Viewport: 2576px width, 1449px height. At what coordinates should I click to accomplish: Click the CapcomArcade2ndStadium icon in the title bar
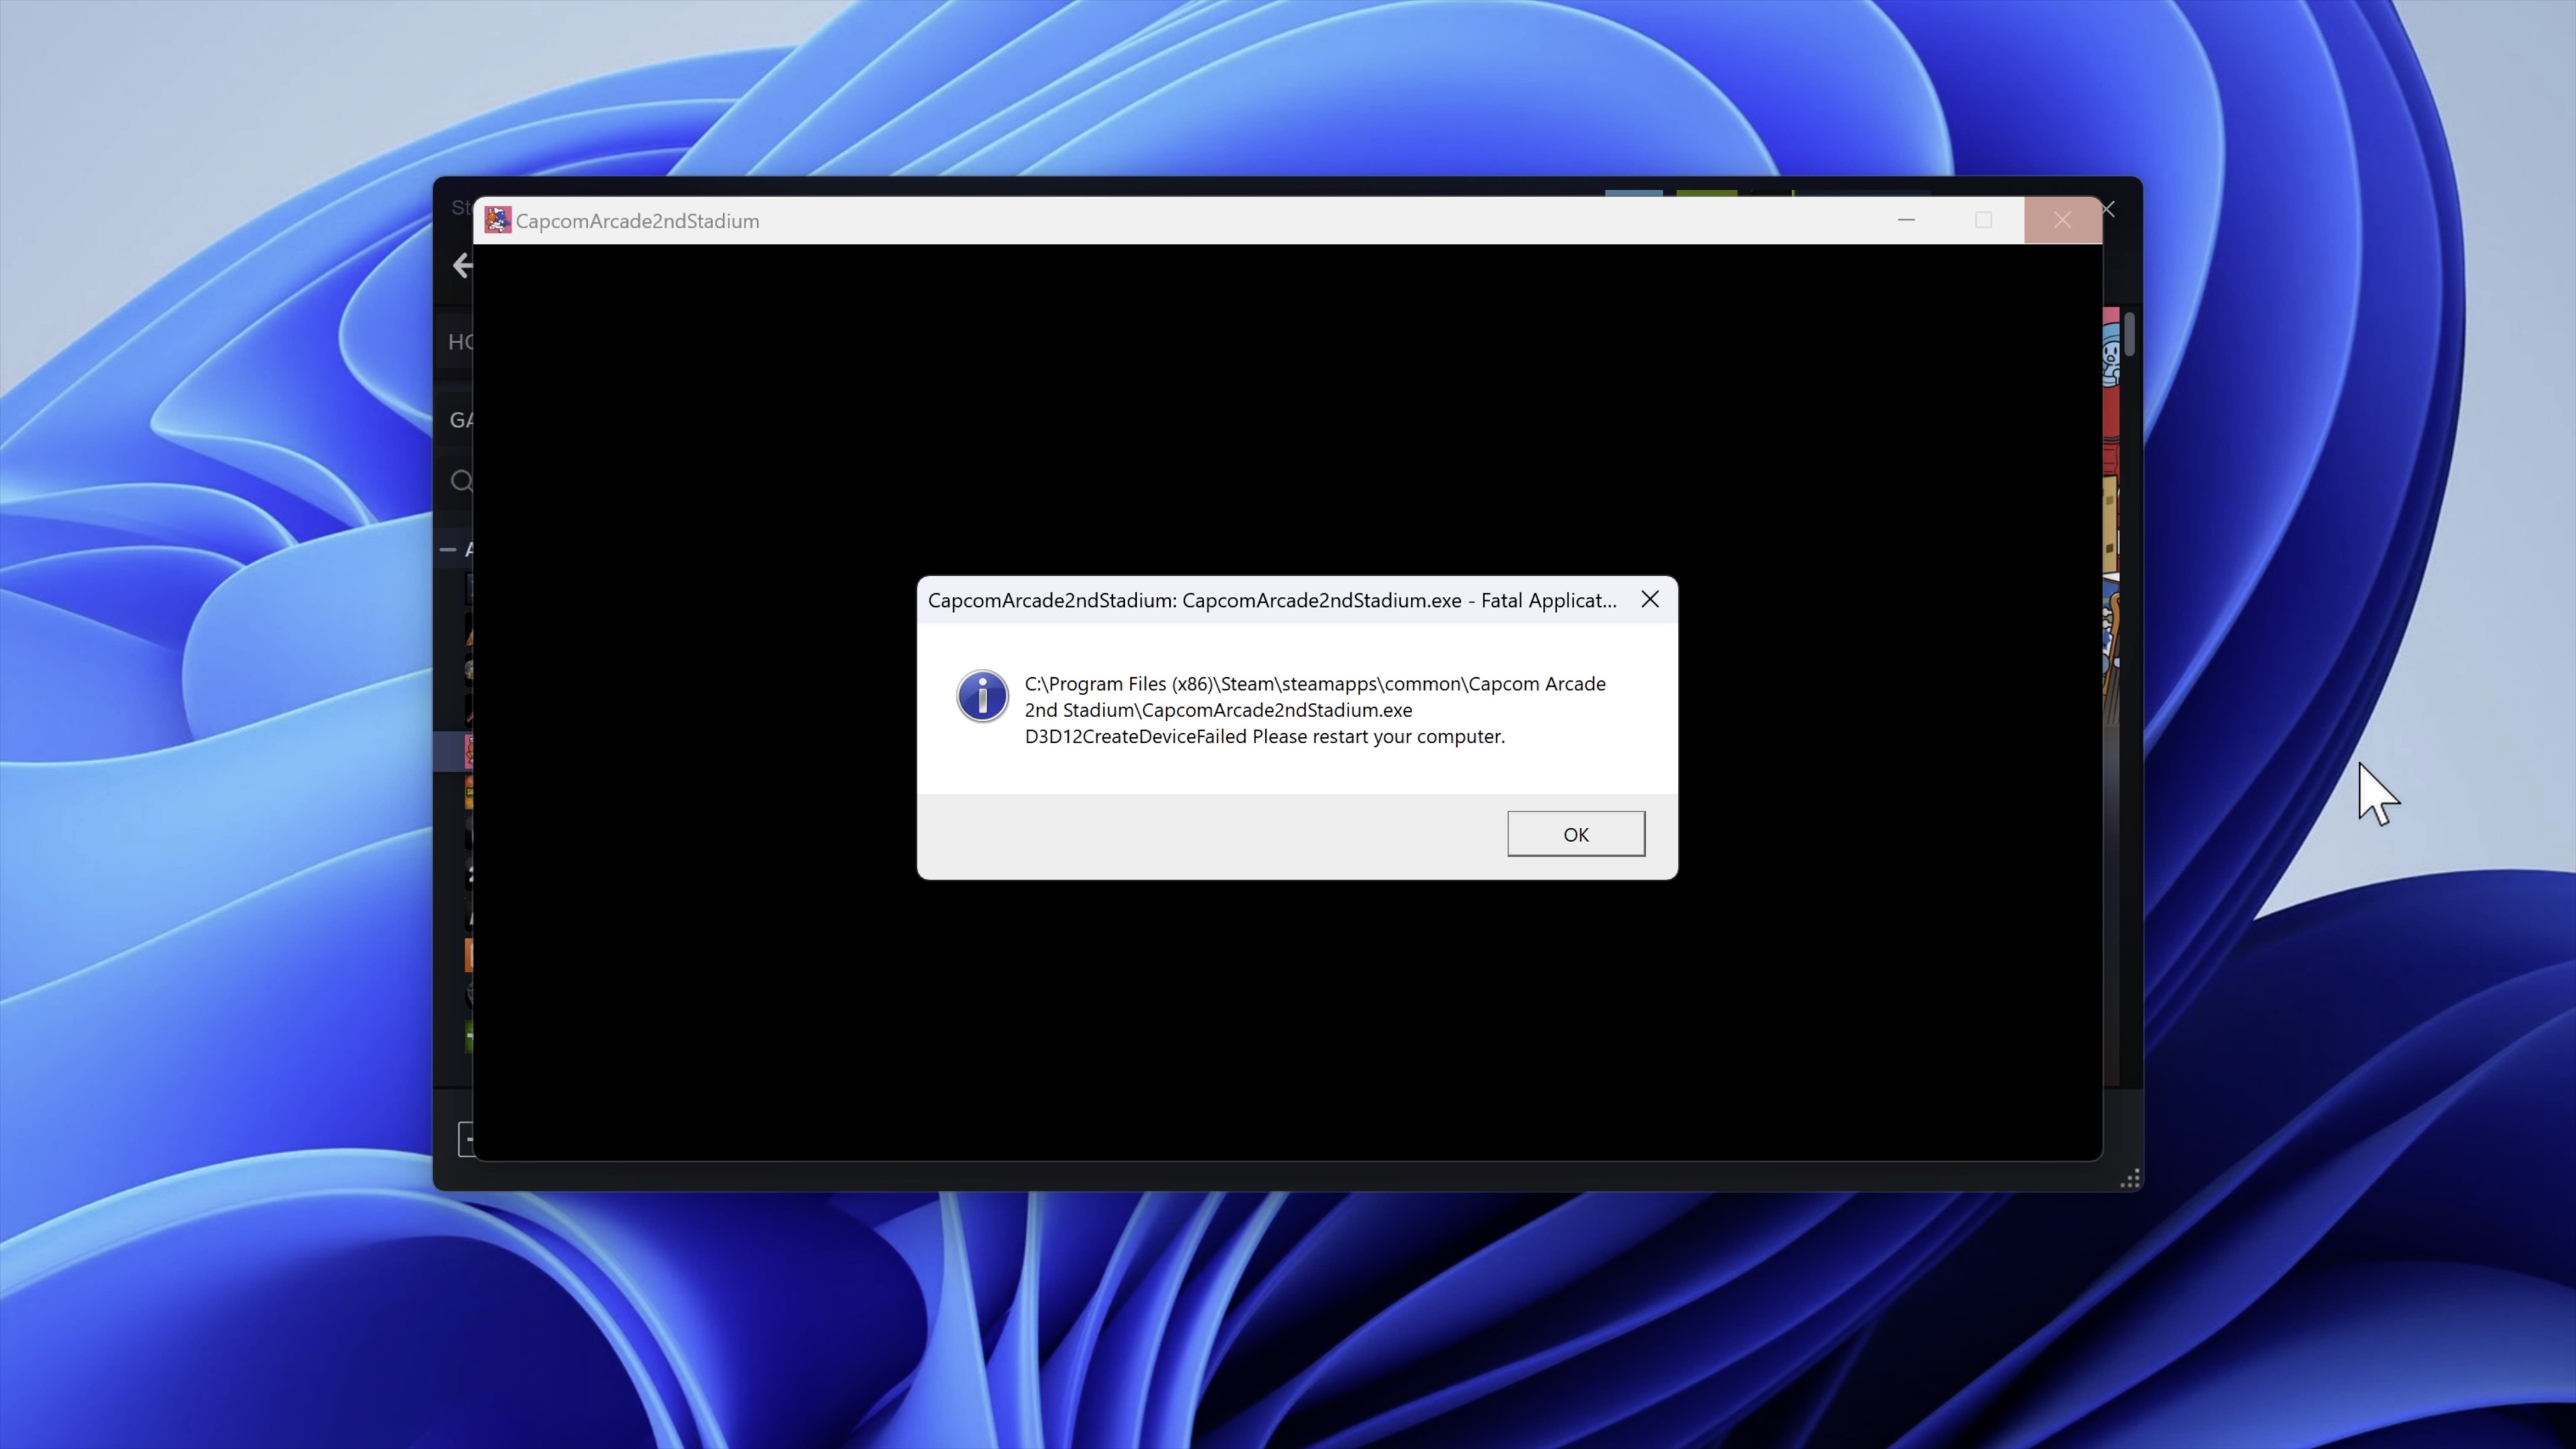(x=497, y=219)
